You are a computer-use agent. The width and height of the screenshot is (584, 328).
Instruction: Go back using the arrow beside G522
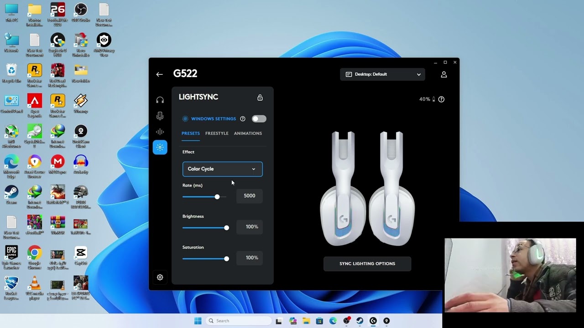(159, 74)
